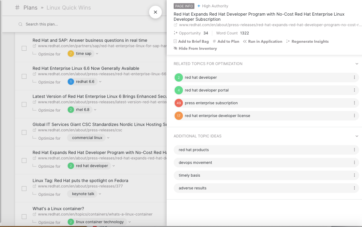The image size is (362, 227).
Task: Open external link icon next to page URL
Action: pos(176,25)
